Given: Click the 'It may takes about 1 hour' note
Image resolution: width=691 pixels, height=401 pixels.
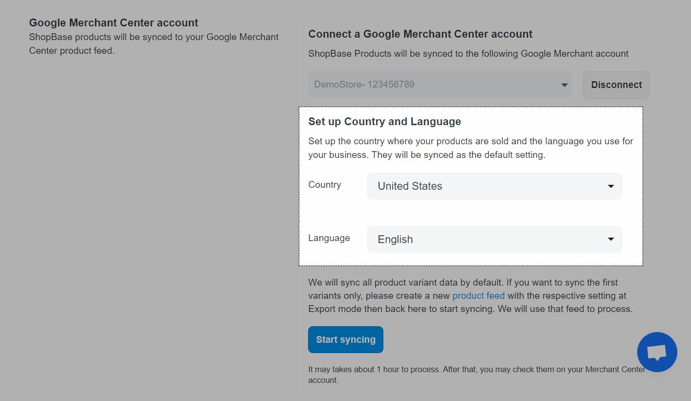Looking at the screenshot, I should pyautogui.click(x=476, y=375).
